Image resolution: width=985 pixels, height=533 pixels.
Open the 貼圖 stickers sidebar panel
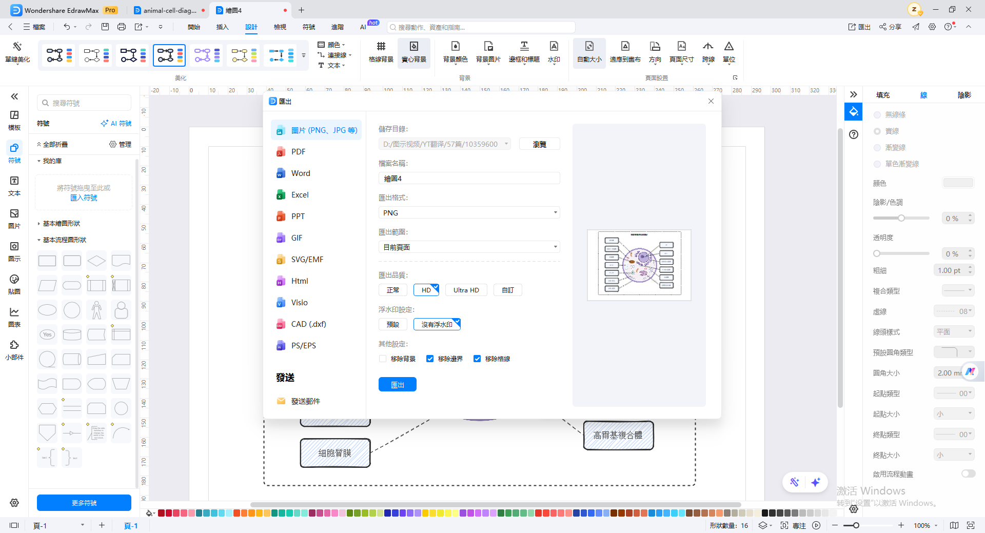14,285
